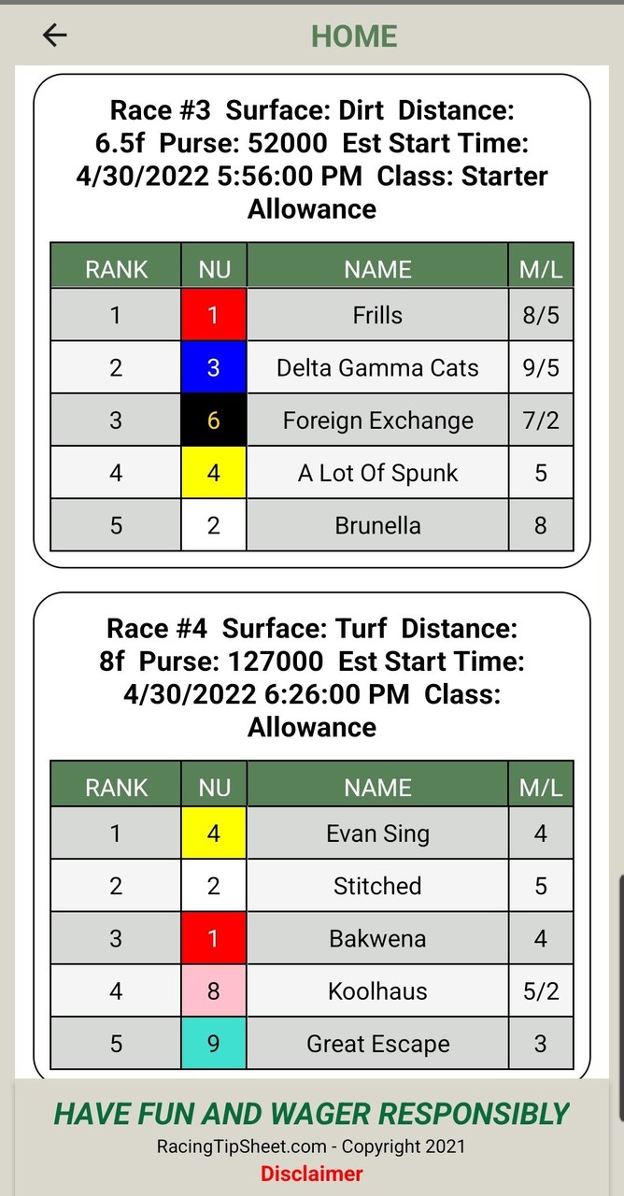Select Stitched in the Race #4 table
Viewport: 624px width, 1196px height.
(376, 885)
